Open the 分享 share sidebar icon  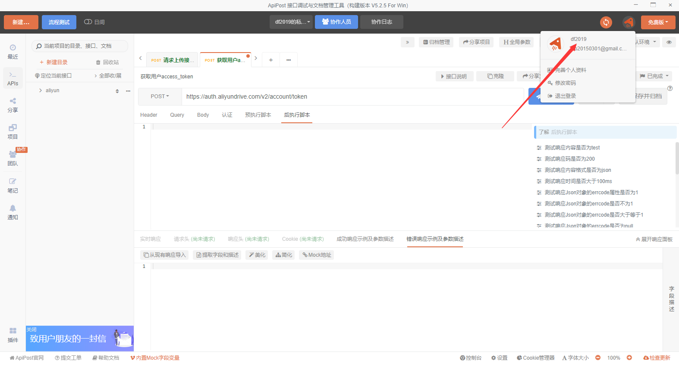(13, 105)
